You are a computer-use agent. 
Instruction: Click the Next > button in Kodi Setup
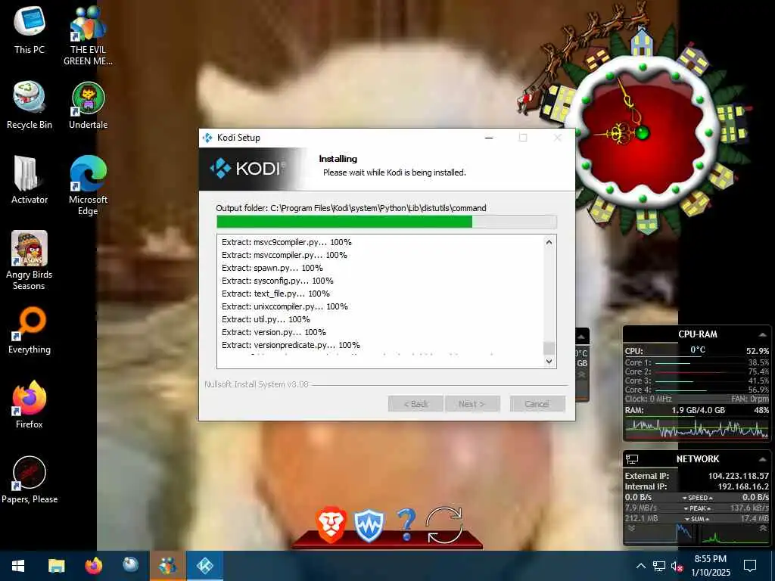(x=472, y=404)
